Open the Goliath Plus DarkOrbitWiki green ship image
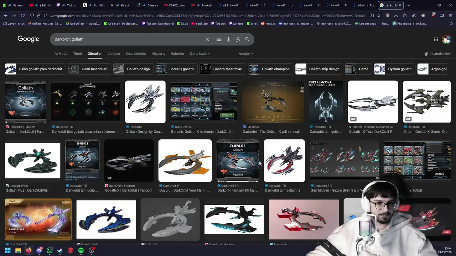456x256 pixels. (x=32, y=161)
